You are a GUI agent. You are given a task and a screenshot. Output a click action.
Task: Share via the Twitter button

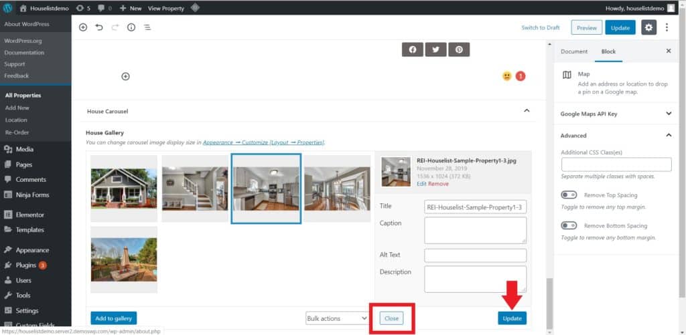[x=435, y=49]
